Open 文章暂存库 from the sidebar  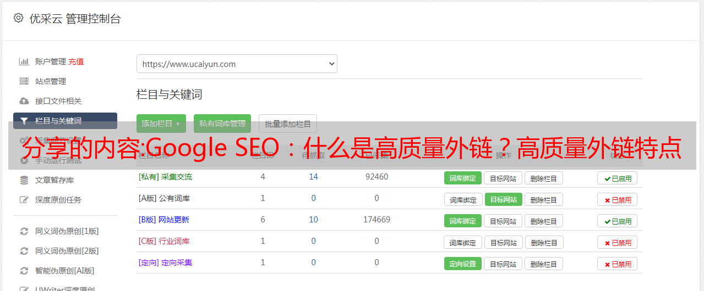[x=54, y=180]
